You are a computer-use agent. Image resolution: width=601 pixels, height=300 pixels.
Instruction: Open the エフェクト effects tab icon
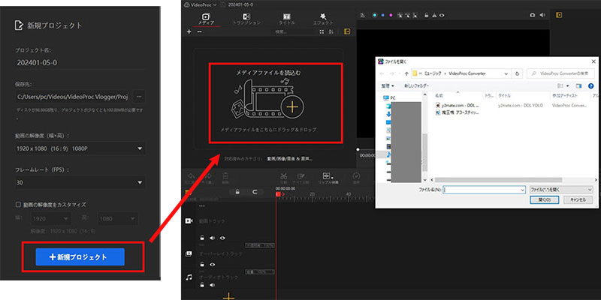[322, 18]
